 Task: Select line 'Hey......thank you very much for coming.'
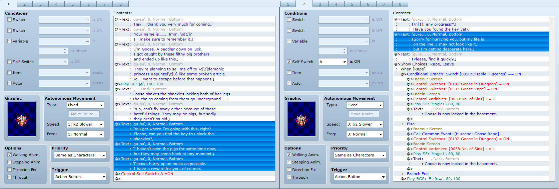194,24
